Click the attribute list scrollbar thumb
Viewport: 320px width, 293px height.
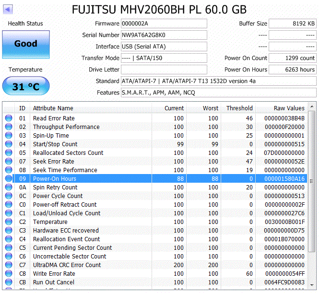point(312,181)
